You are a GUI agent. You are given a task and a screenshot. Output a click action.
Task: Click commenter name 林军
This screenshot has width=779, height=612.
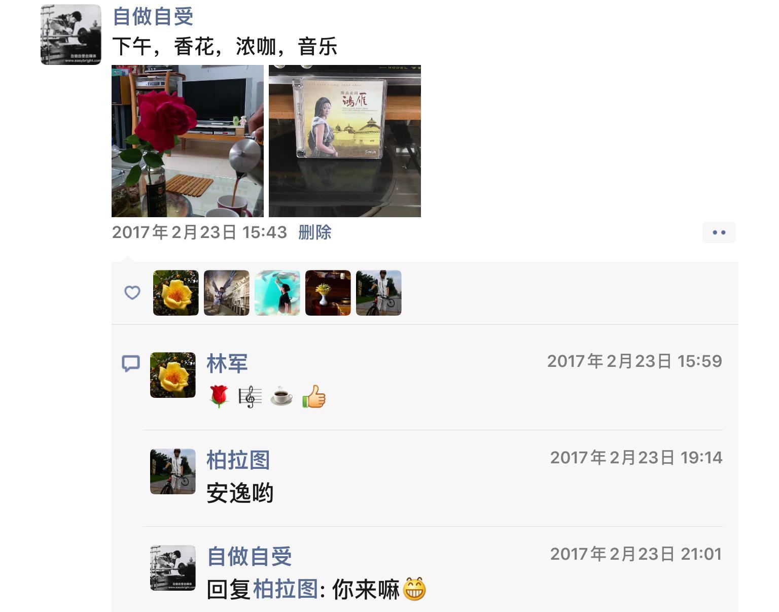[x=227, y=363]
